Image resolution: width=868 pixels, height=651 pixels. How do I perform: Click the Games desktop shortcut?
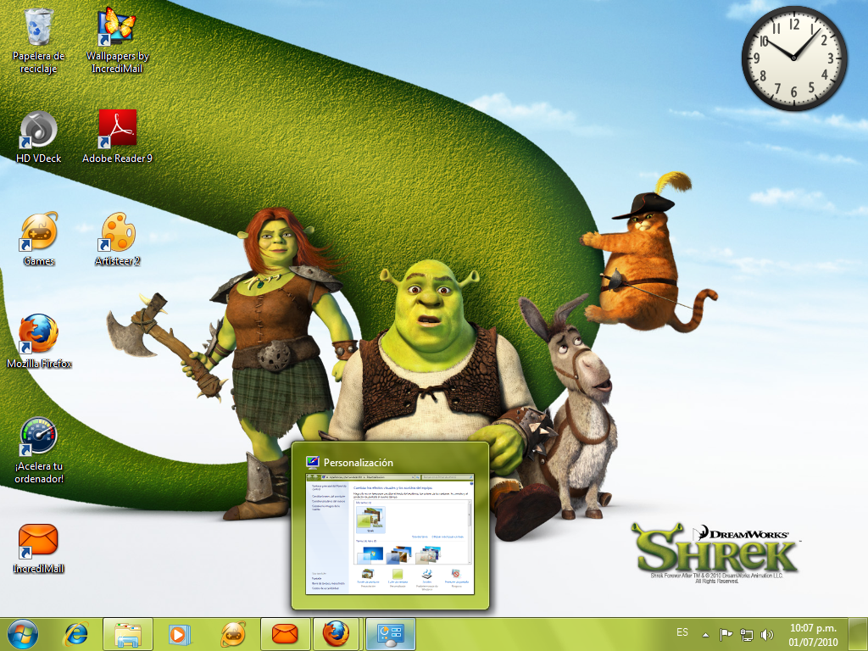tap(38, 239)
